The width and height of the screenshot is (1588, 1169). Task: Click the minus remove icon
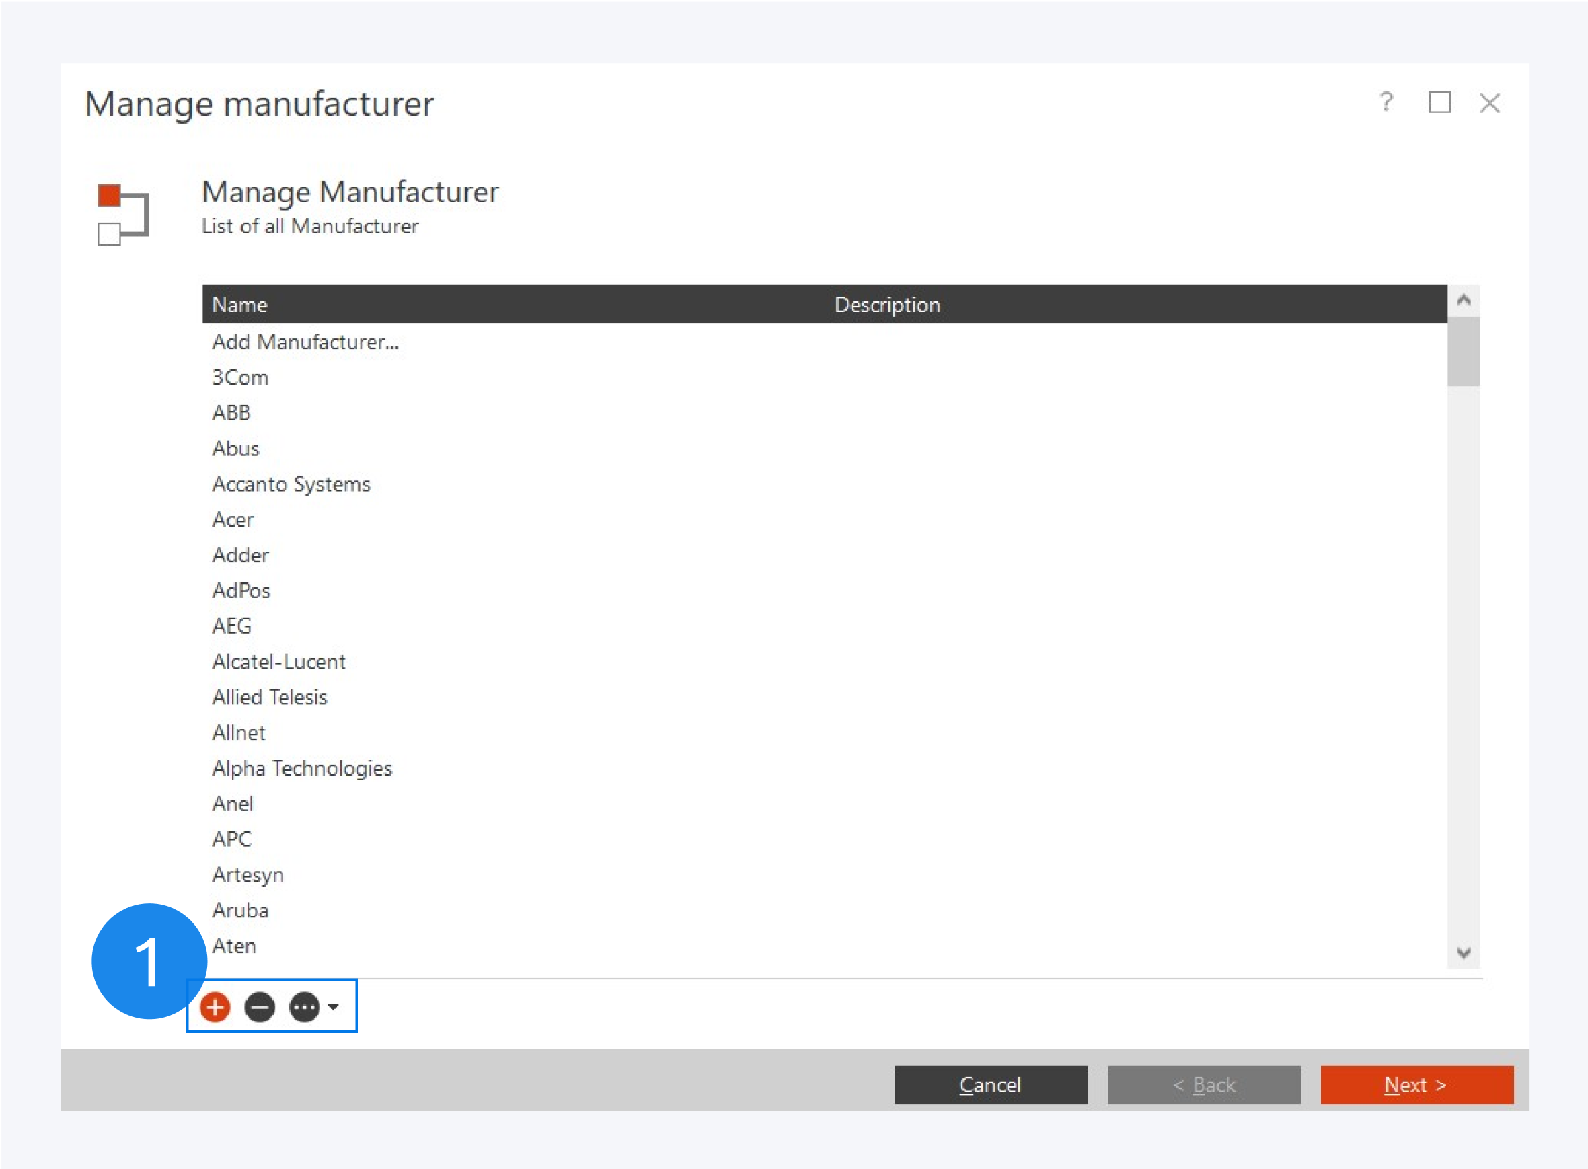tap(260, 1007)
